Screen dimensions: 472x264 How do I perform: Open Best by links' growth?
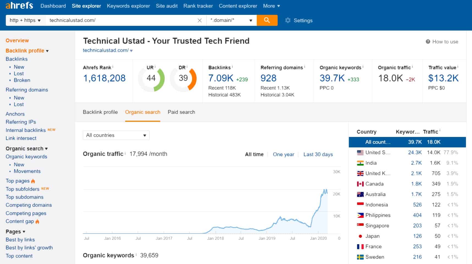point(29,248)
